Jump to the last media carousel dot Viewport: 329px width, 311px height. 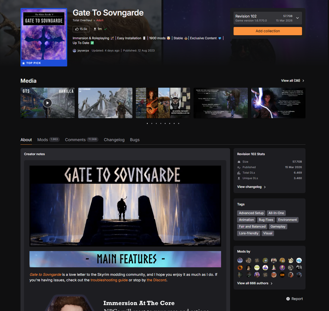pos(179,123)
